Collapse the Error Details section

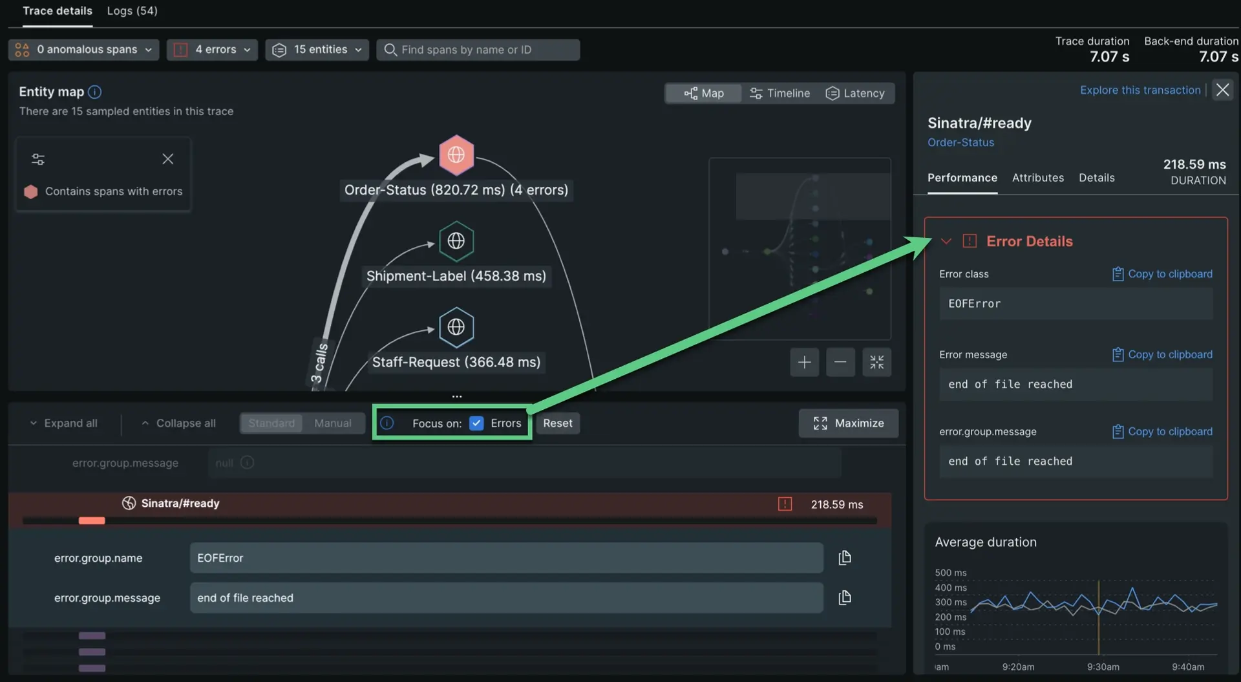946,241
